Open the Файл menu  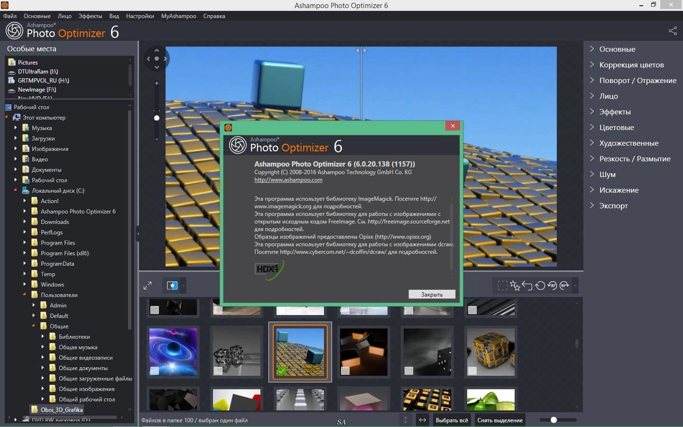tap(9, 16)
